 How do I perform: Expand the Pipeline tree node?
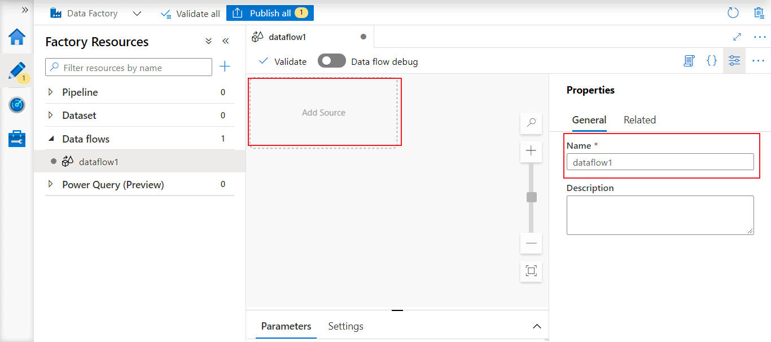point(51,92)
